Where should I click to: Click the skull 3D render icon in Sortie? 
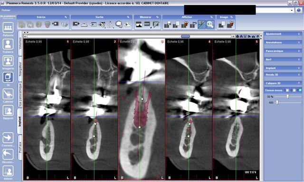[x=119, y=24]
